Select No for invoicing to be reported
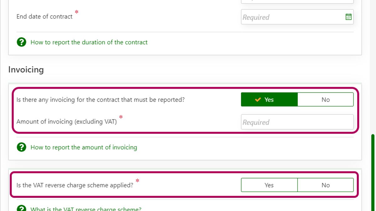This screenshot has width=376, height=211. coord(325,100)
